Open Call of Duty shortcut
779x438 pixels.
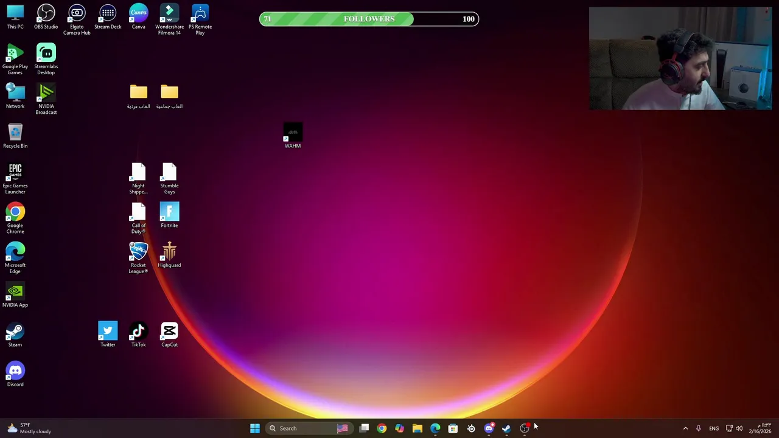[138, 218]
